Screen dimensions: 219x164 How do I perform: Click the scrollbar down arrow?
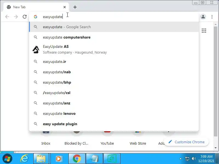pos(215,148)
